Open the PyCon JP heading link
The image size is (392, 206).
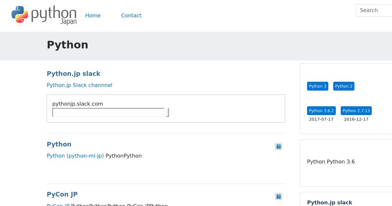coord(62,194)
